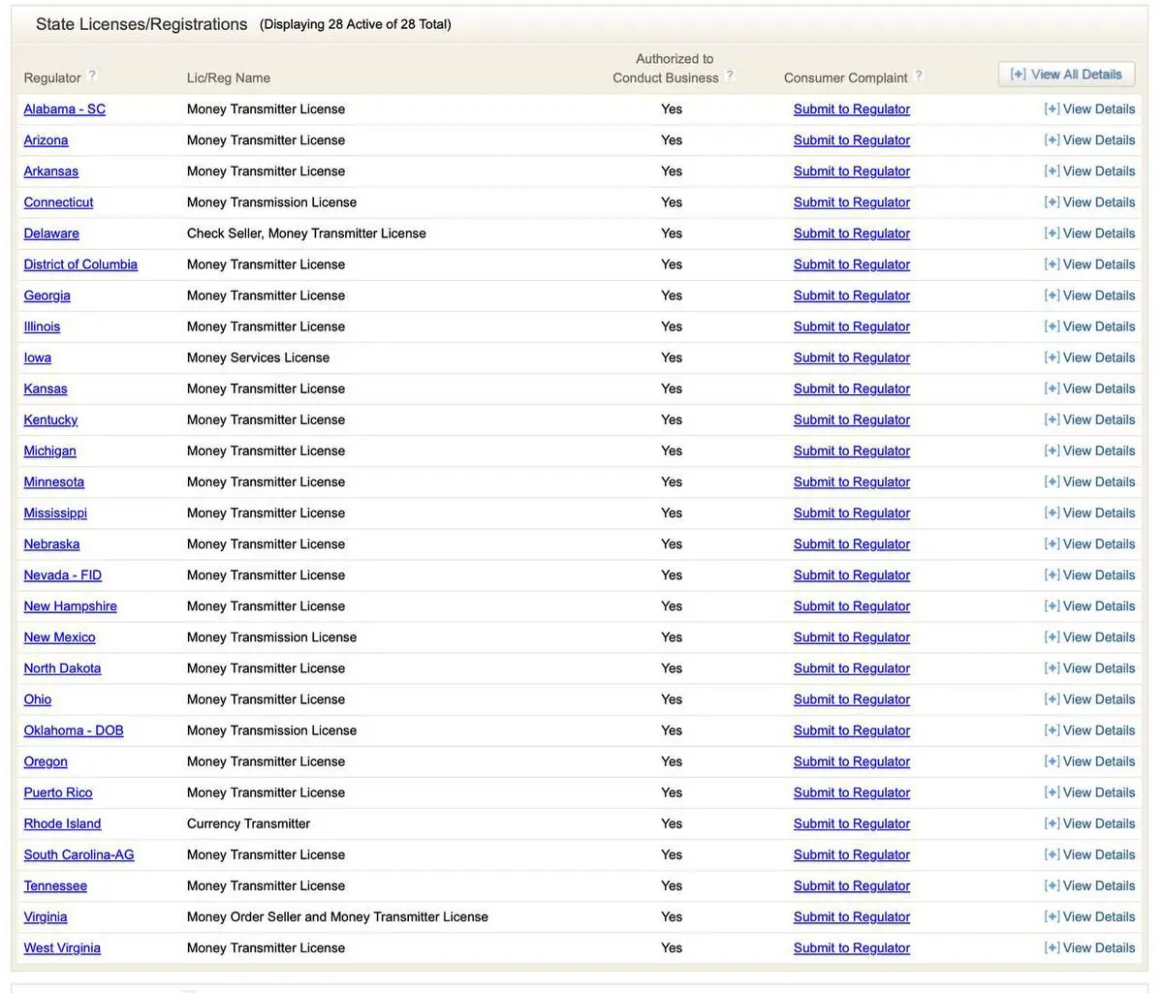This screenshot has width=1163, height=993.
Task: Submit to Regulator for Arkansas
Action: (x=852, y=171)
